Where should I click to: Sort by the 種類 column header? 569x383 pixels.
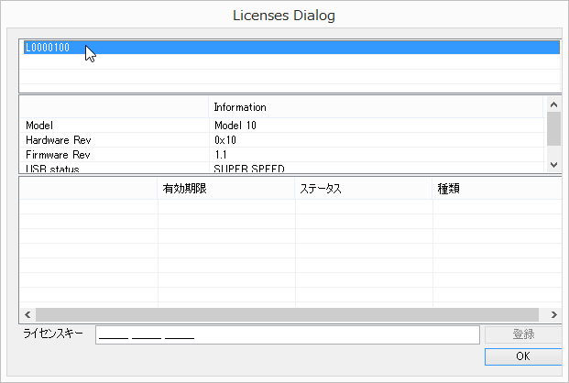[x=448, y=189]
